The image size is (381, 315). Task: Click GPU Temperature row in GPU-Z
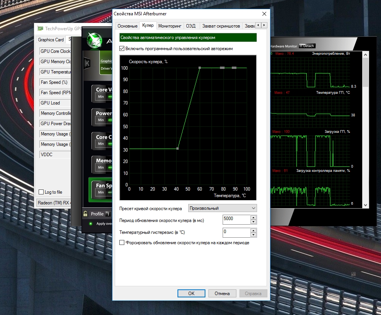[55, 72]
